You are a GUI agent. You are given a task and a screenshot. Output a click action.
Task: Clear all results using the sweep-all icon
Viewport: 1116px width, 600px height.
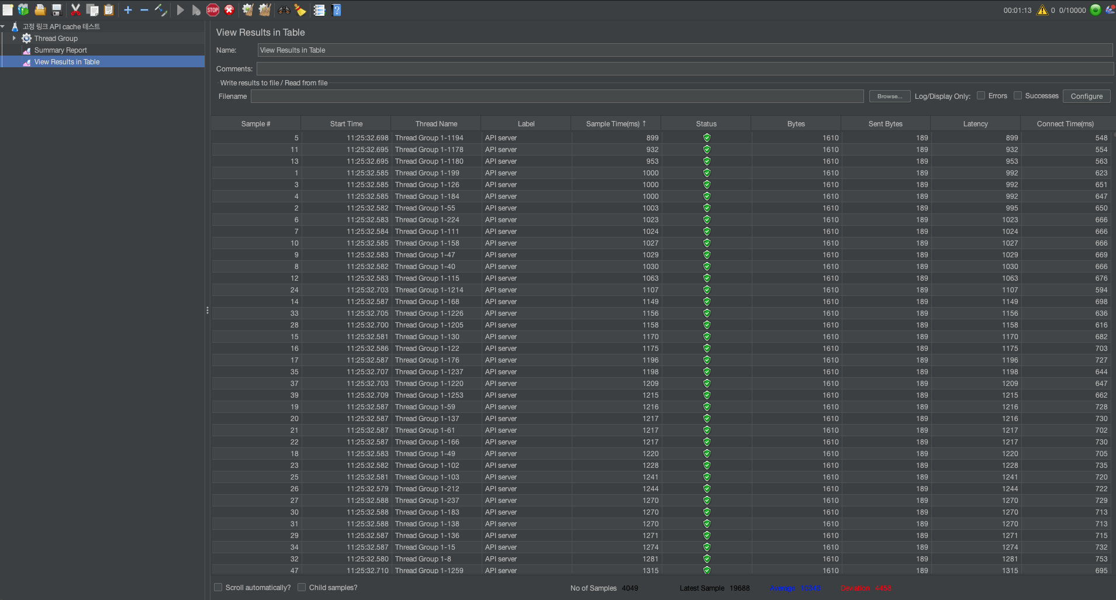point(264,10)
